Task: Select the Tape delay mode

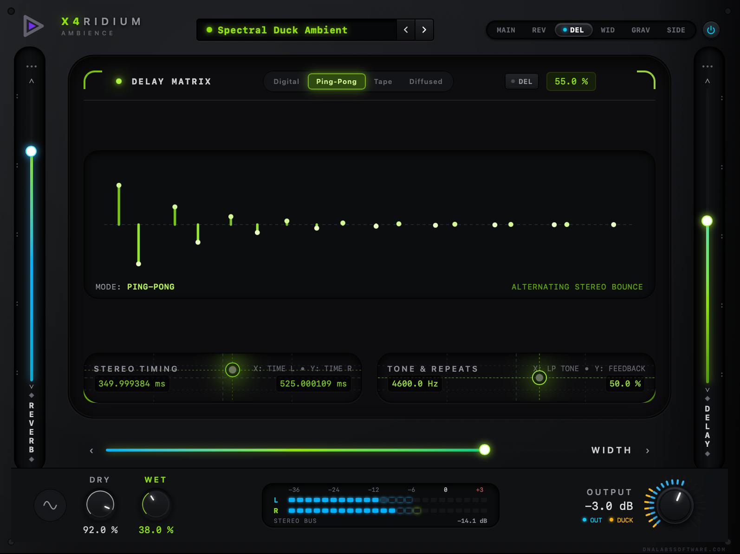Action: pyautogui.click(x=383, y=81)
